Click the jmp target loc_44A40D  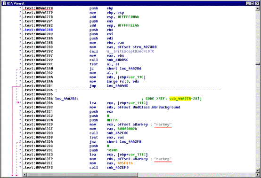[x=117, y=86]
